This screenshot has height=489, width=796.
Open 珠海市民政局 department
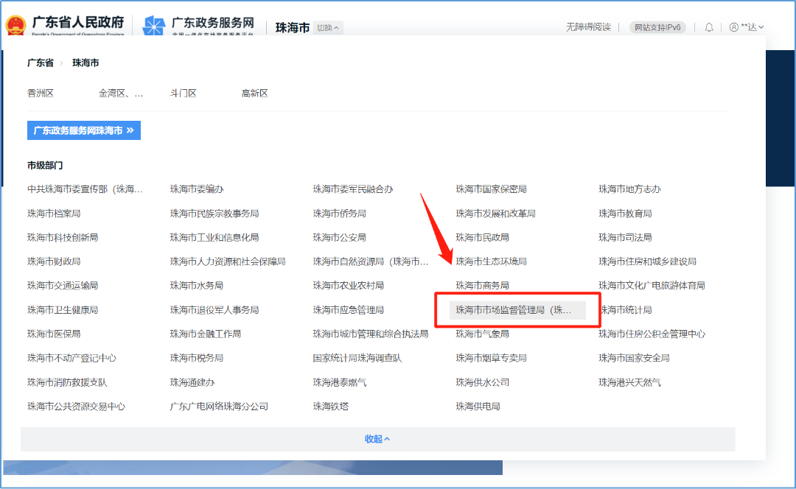[482, 237]
